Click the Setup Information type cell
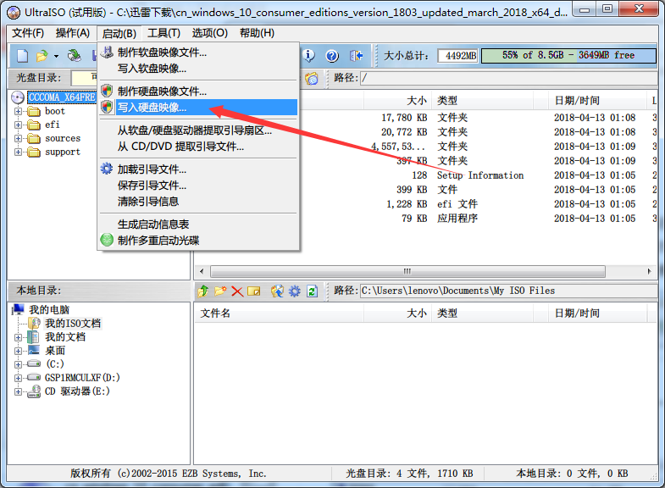Image resolution: width=665 pixels, height=488 pixels. click(x=480, y=175)
